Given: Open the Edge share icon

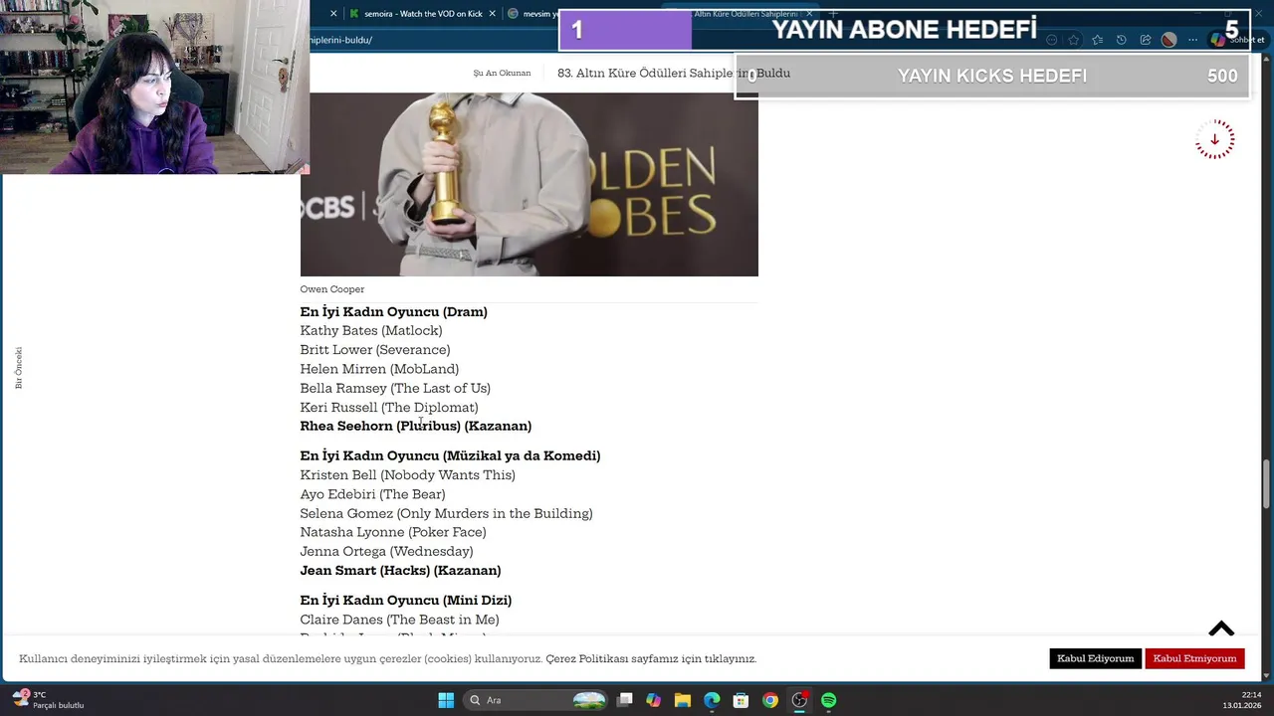Looking at the screenshot, I should [x=1146, y=40].
